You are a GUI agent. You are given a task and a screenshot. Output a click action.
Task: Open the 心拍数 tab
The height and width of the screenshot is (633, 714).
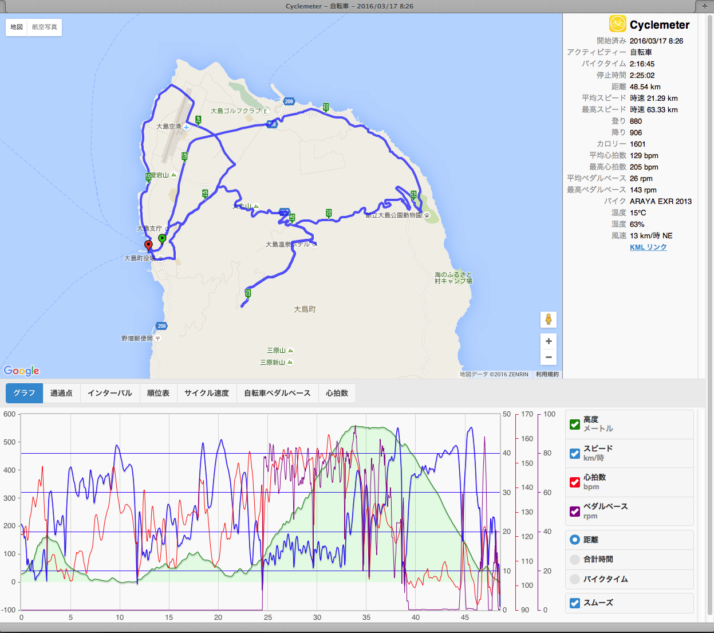tap(337, 393)
